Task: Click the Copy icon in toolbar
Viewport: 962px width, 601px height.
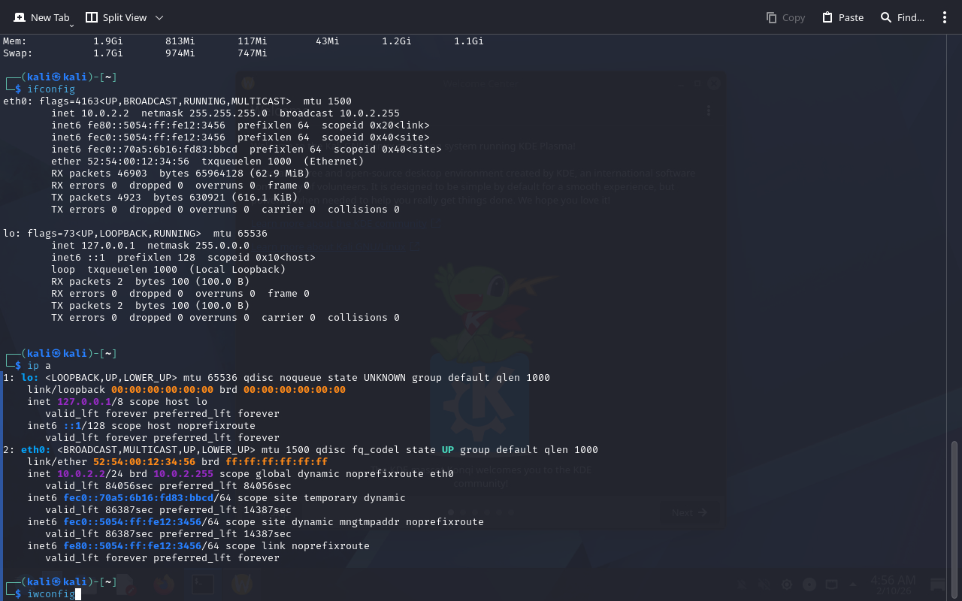Action: [x=771, y=17]
